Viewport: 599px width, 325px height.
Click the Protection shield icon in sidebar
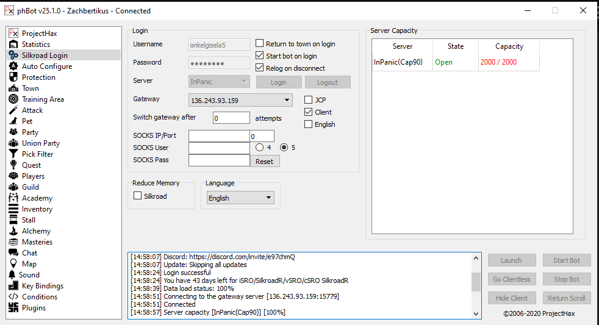(13, 77)
